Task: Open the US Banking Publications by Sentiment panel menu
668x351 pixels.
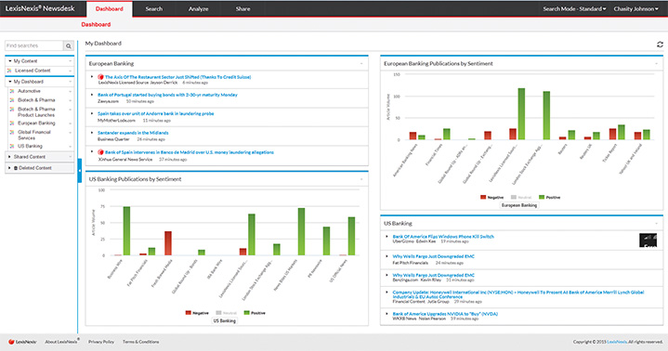Action: click(x=361, y=179)
